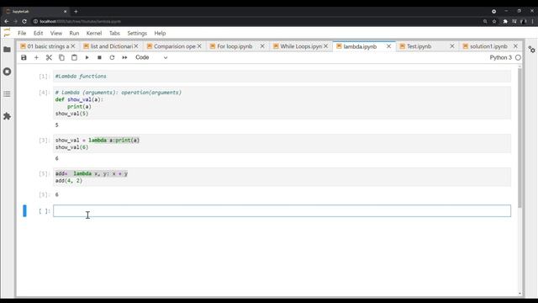Close the While Loops tab
This screenshot has width=538, height=303.
tap(325, 46)
